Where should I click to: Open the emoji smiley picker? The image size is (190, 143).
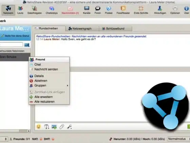[39, 127]
